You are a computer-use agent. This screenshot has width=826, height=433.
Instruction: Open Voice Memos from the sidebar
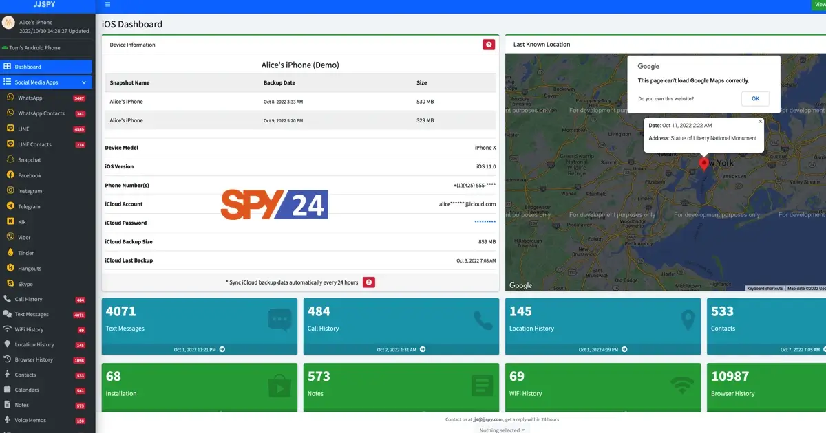coord(47,421)
